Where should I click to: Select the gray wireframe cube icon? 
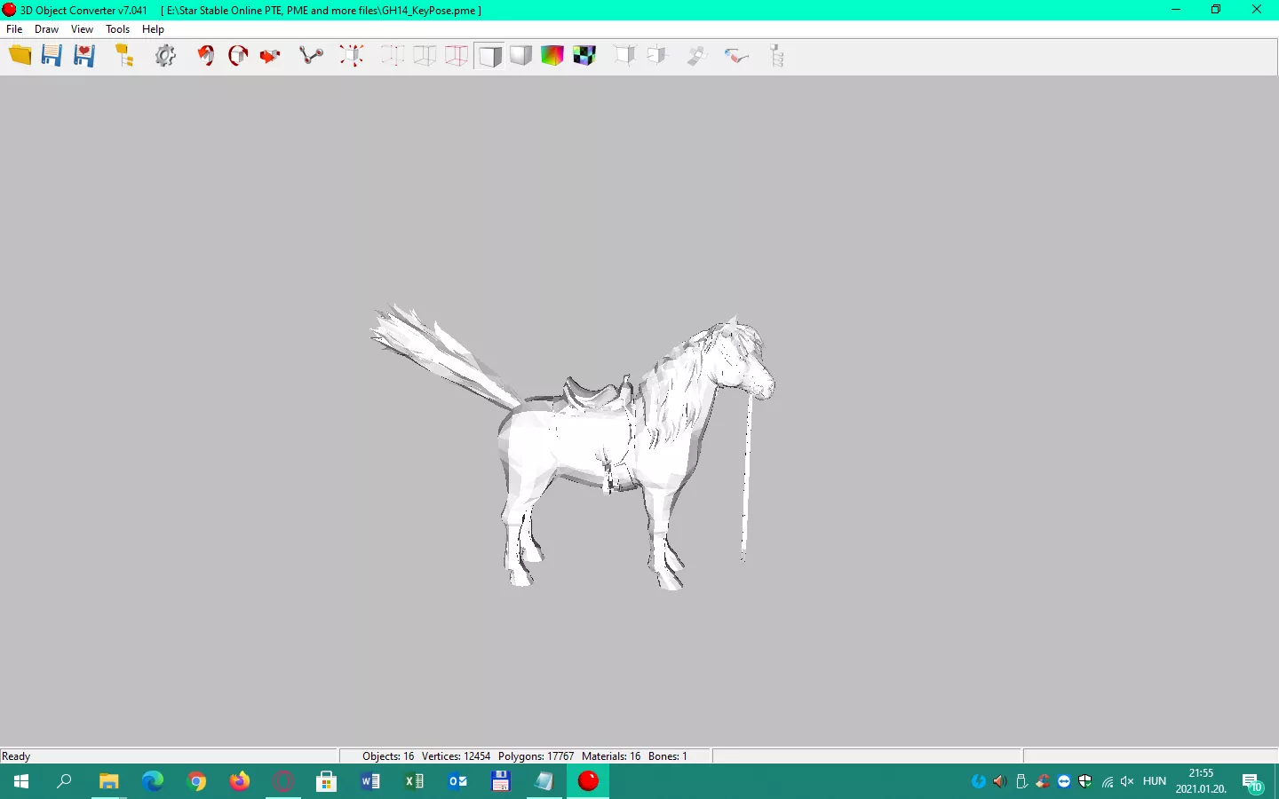point(425,56)
